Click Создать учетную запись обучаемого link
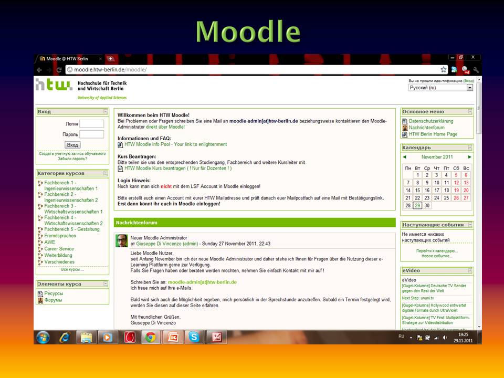Screen dimensions: 504x378 [72, 154]
